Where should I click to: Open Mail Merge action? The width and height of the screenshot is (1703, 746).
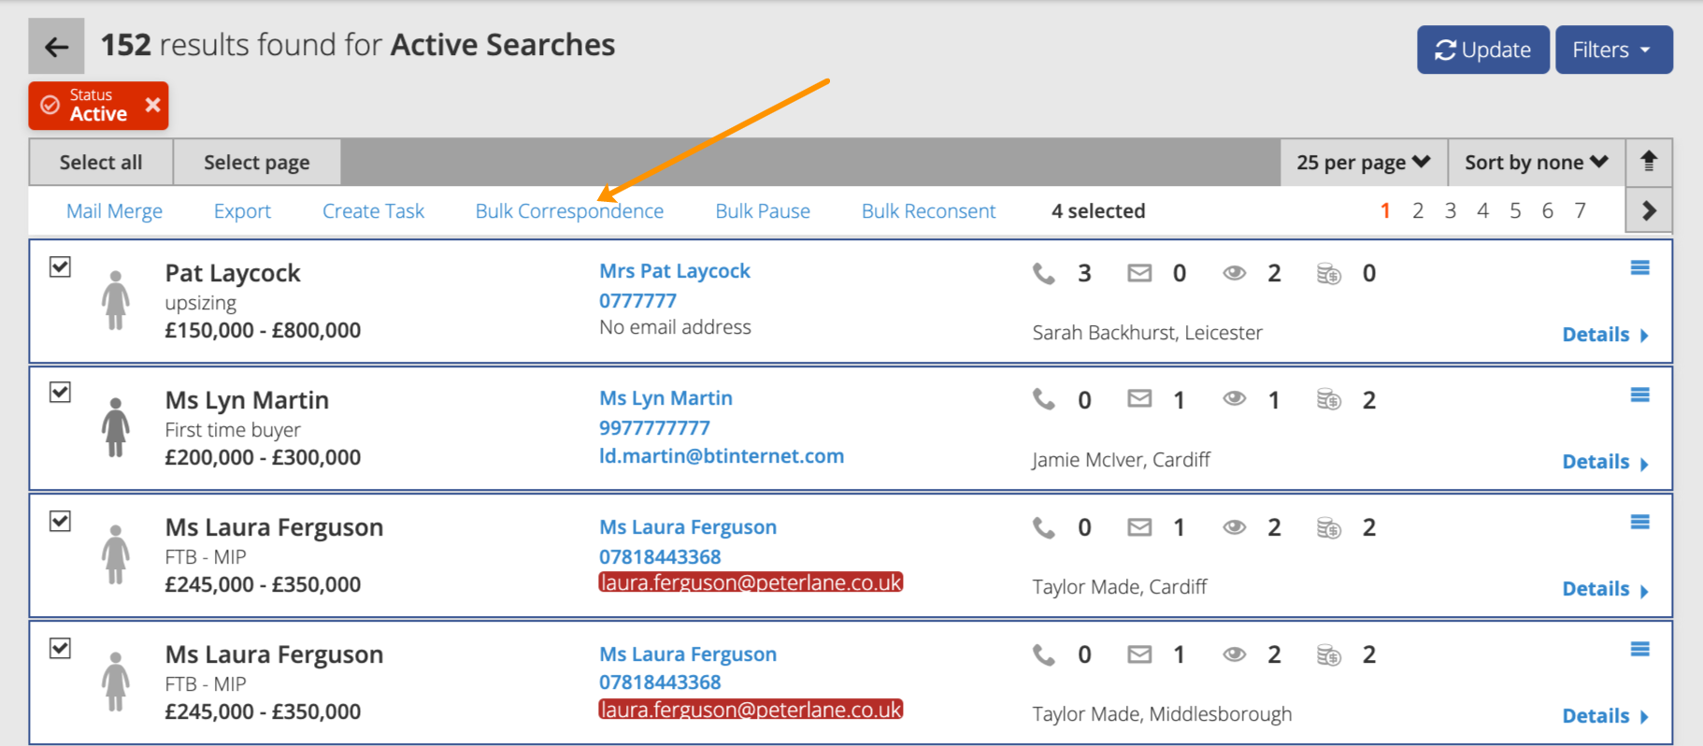pos(114,211)
